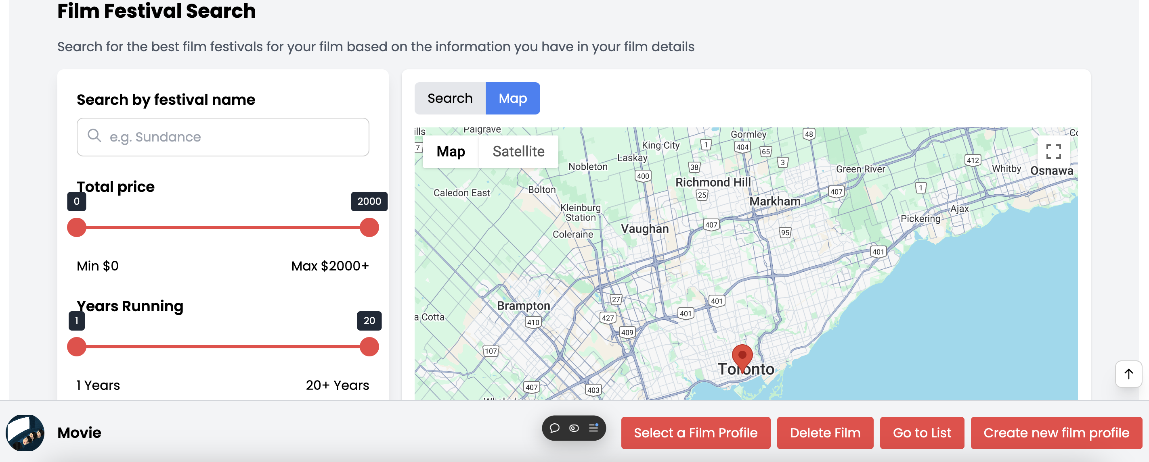Click the Years Running minimum slider handle
Screen dimensions: 1149x462
(x=77, y=347)
